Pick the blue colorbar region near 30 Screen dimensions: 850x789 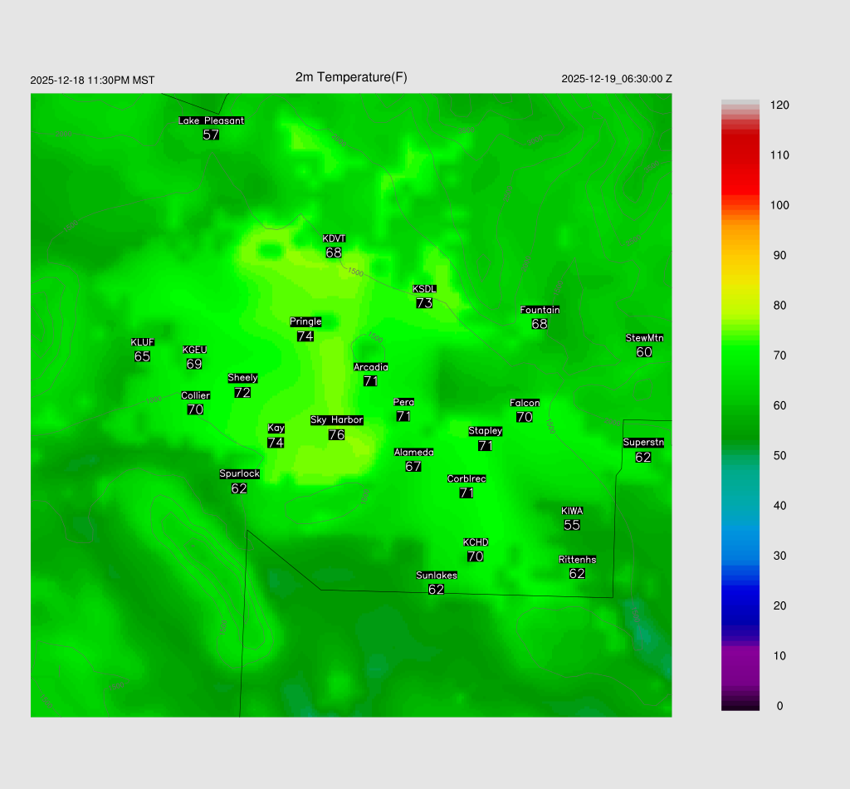tap(740, 556)
